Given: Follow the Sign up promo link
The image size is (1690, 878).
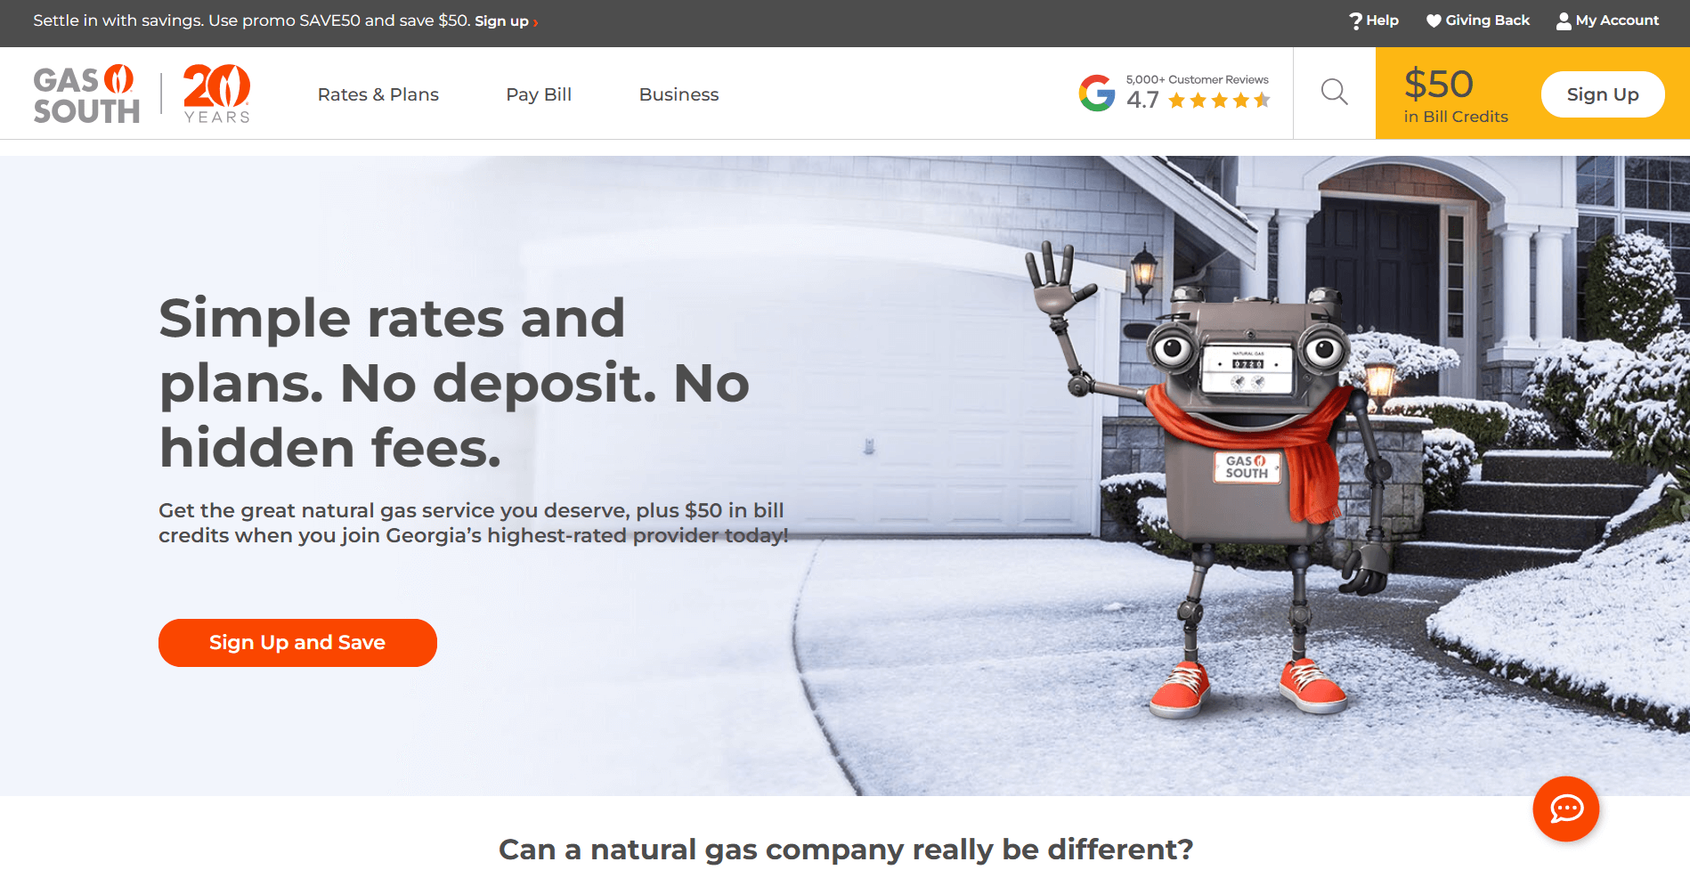Looking at the screenshot, I should click(x=501, y=20).
